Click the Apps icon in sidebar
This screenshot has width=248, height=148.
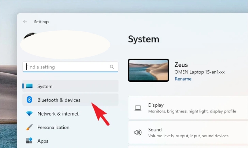pyautogui.click(x=29, y=141)
